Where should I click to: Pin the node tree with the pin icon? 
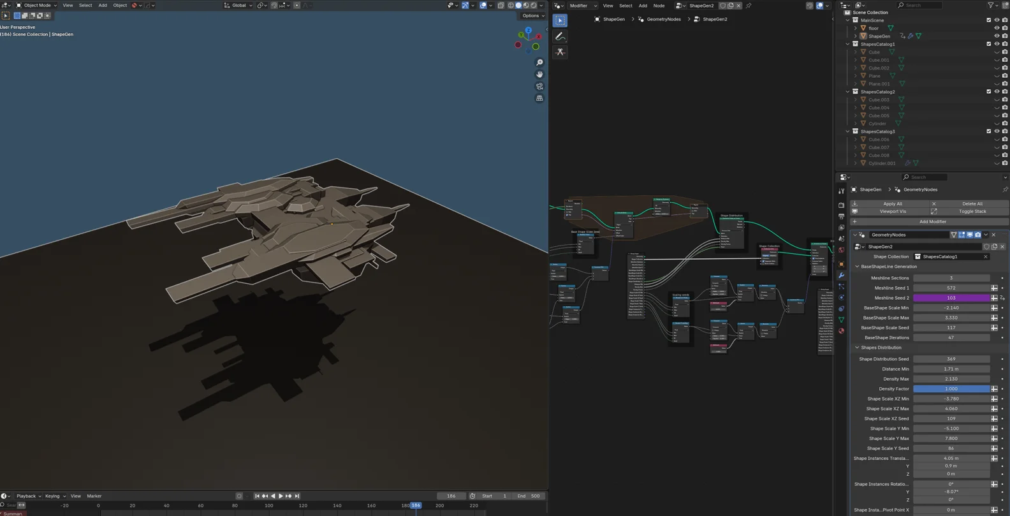pyautogui.click(x=749, y=6)
